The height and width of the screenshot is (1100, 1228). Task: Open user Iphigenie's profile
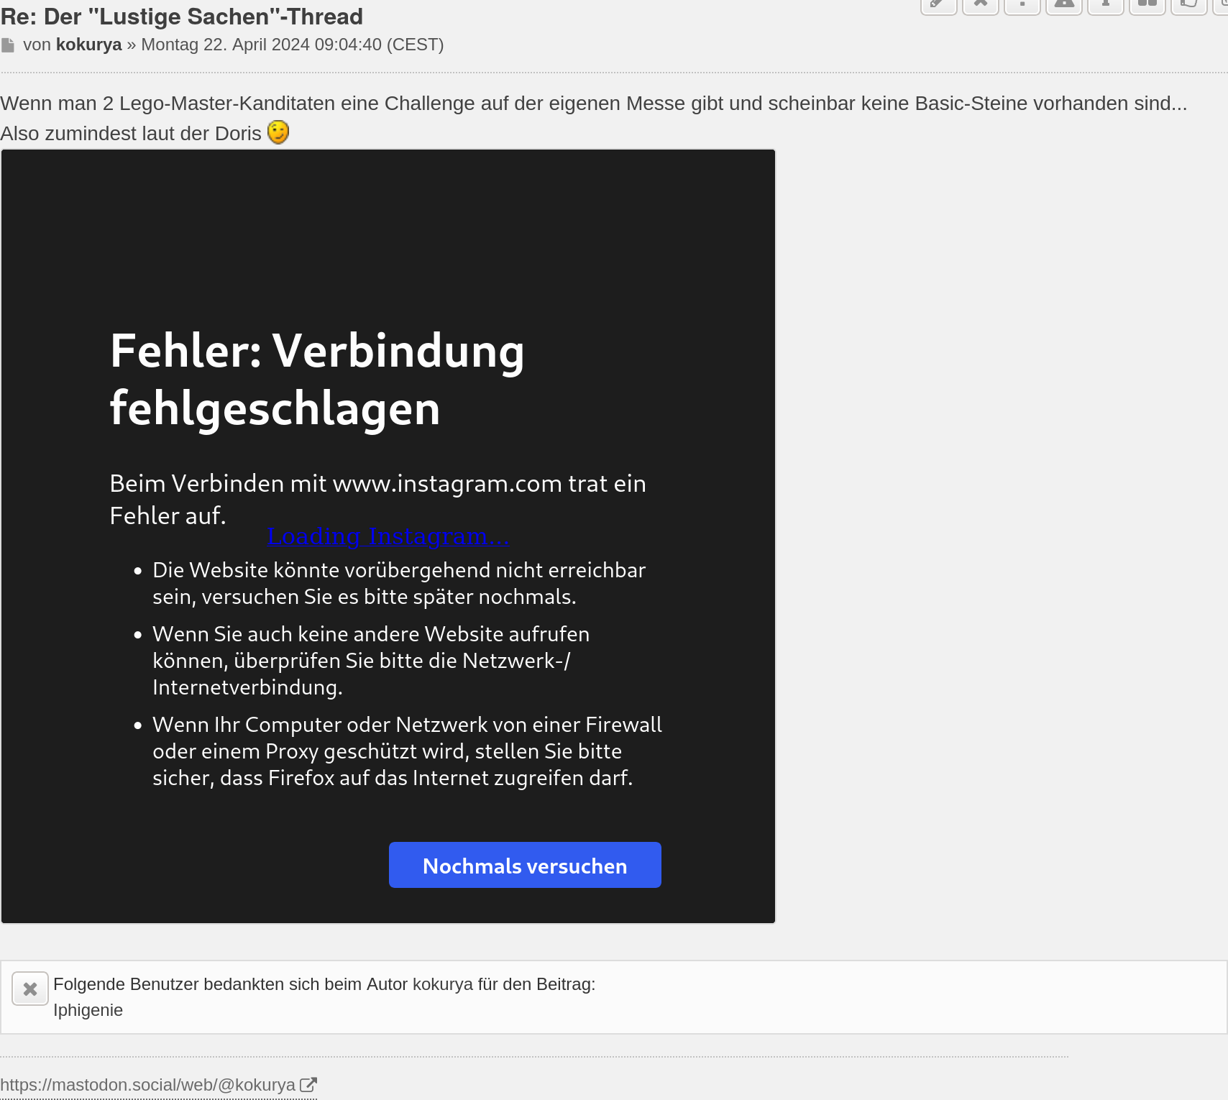88,1010
